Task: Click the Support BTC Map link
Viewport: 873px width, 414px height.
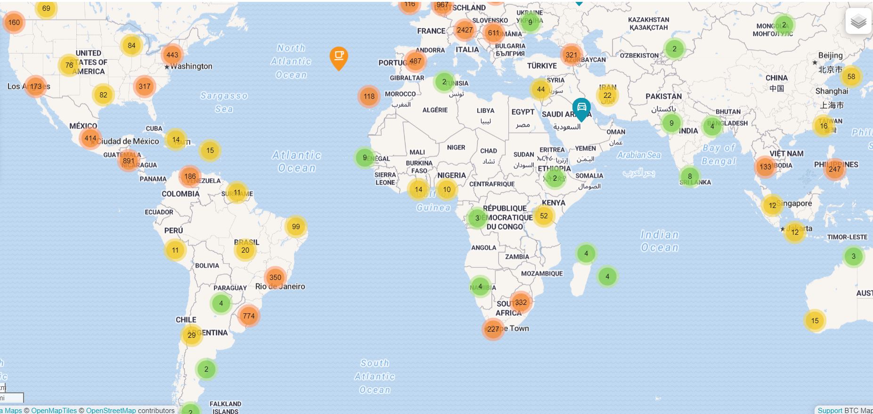Action: pos(830,410)
